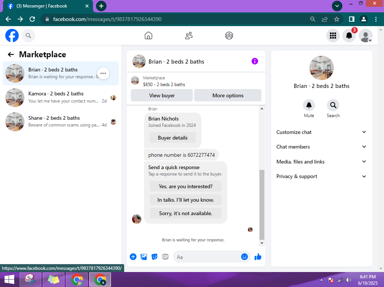384x287 pixels.
Task: Open the taskbar clock showing 6:41 PM
Action: pos(368,280)
